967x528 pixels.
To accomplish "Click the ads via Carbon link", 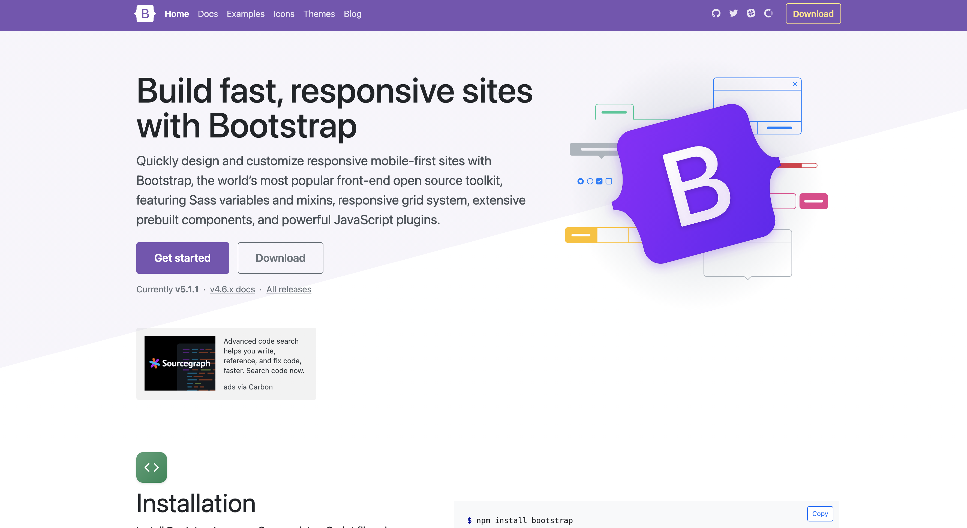I will [x=248, y=387].
